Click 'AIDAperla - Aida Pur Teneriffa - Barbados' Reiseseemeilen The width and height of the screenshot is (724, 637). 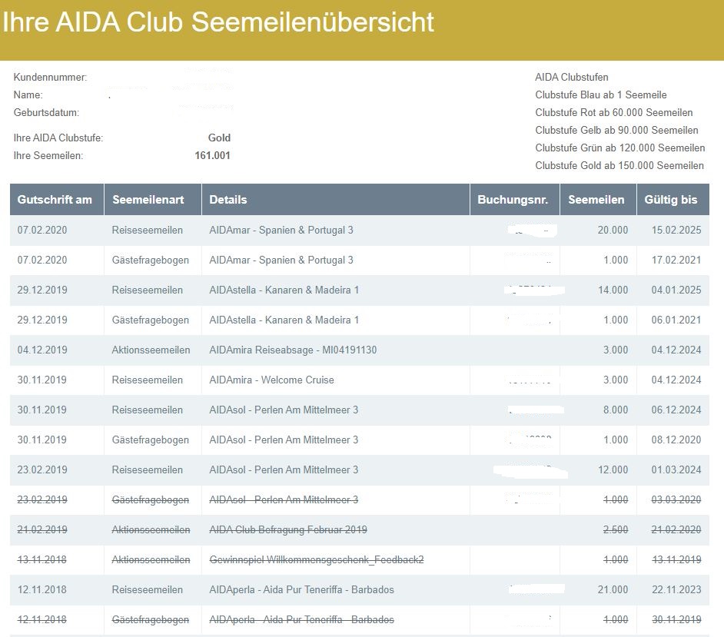coord(301,590)
